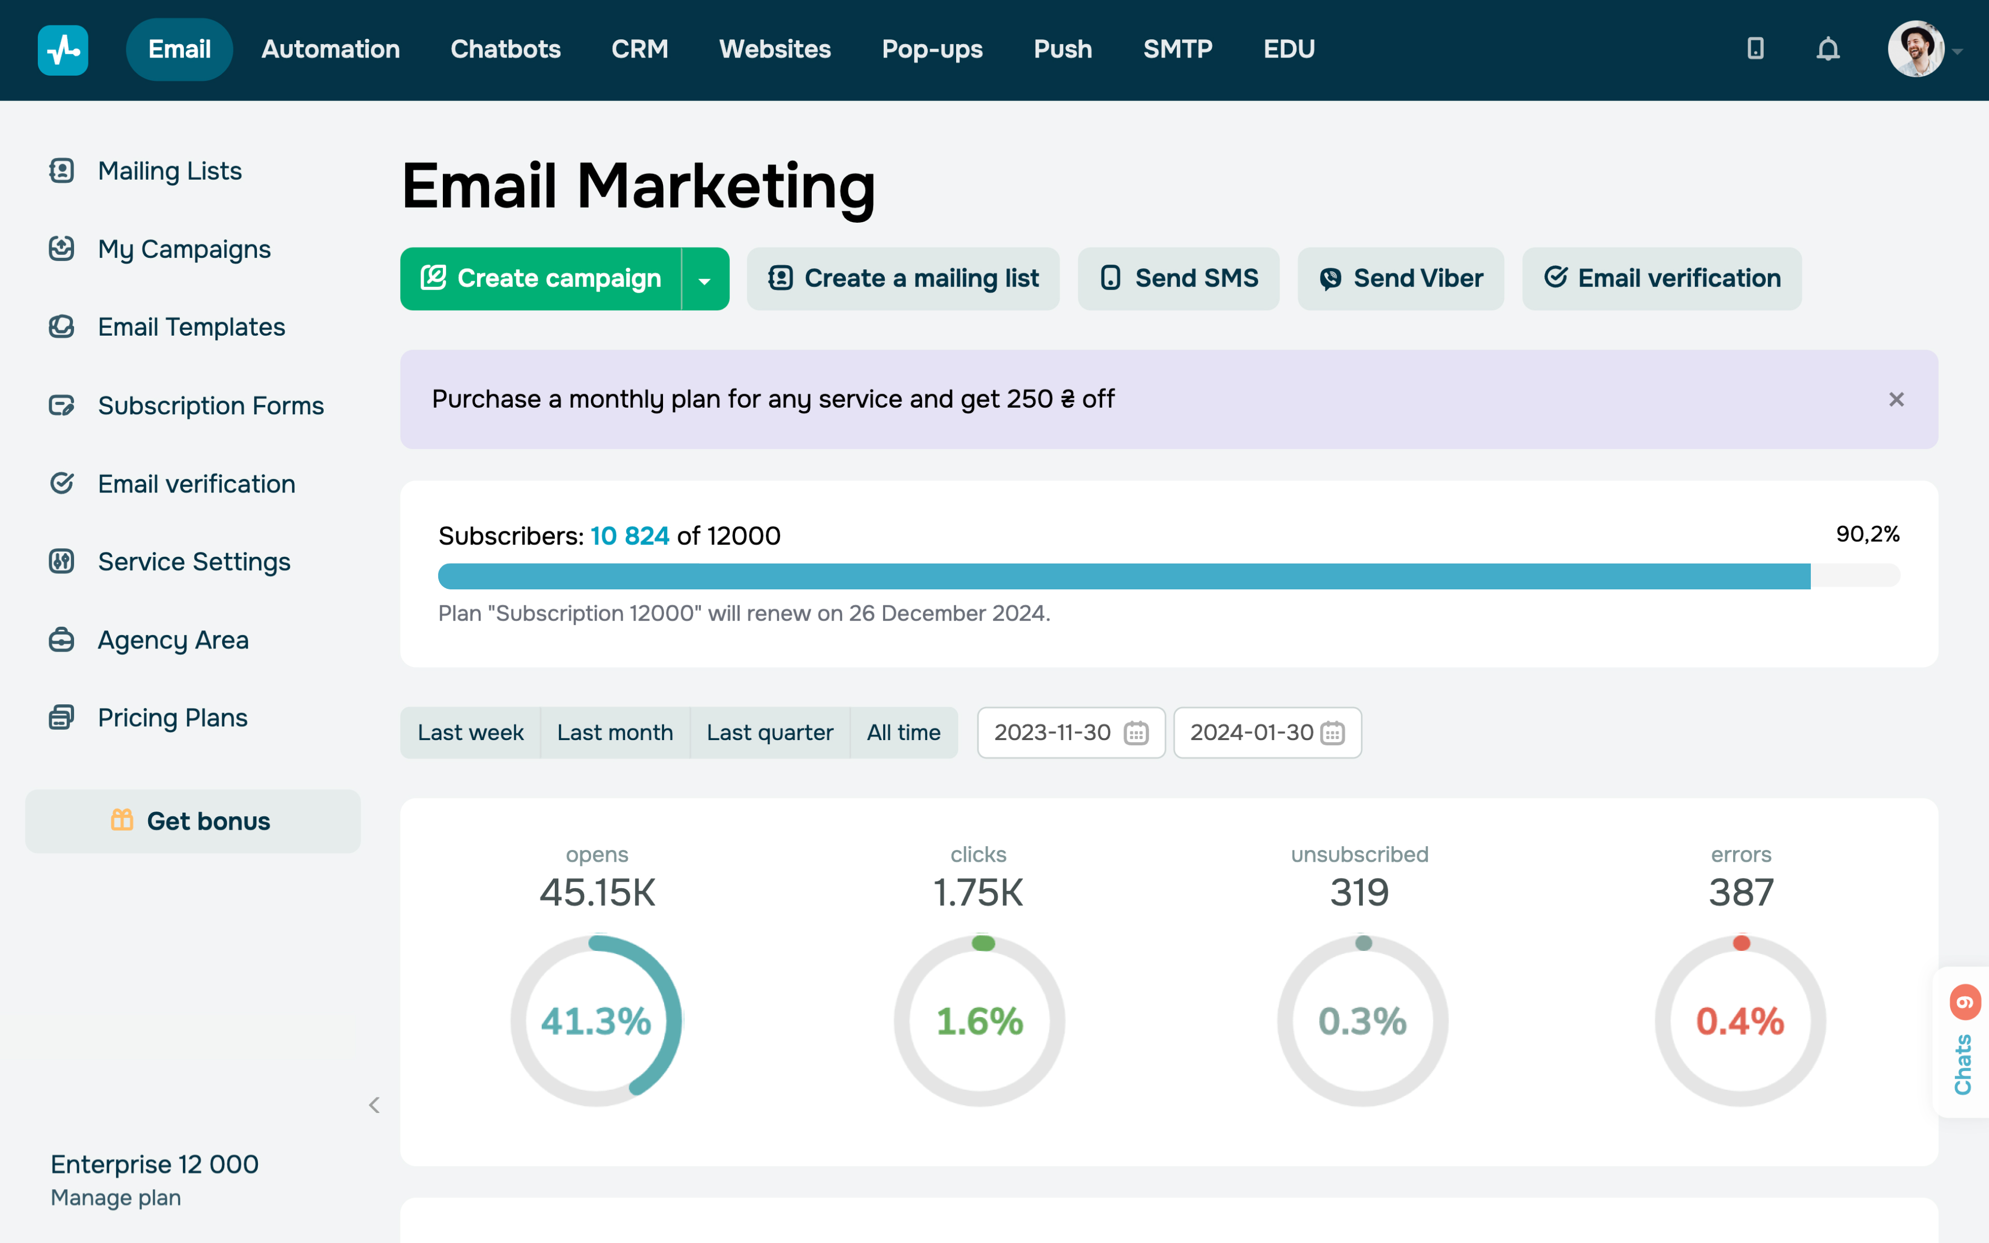This screenshot has height=1243, width=1989.
Task: Select the All time period filter
Action: (x=903, y=732)
